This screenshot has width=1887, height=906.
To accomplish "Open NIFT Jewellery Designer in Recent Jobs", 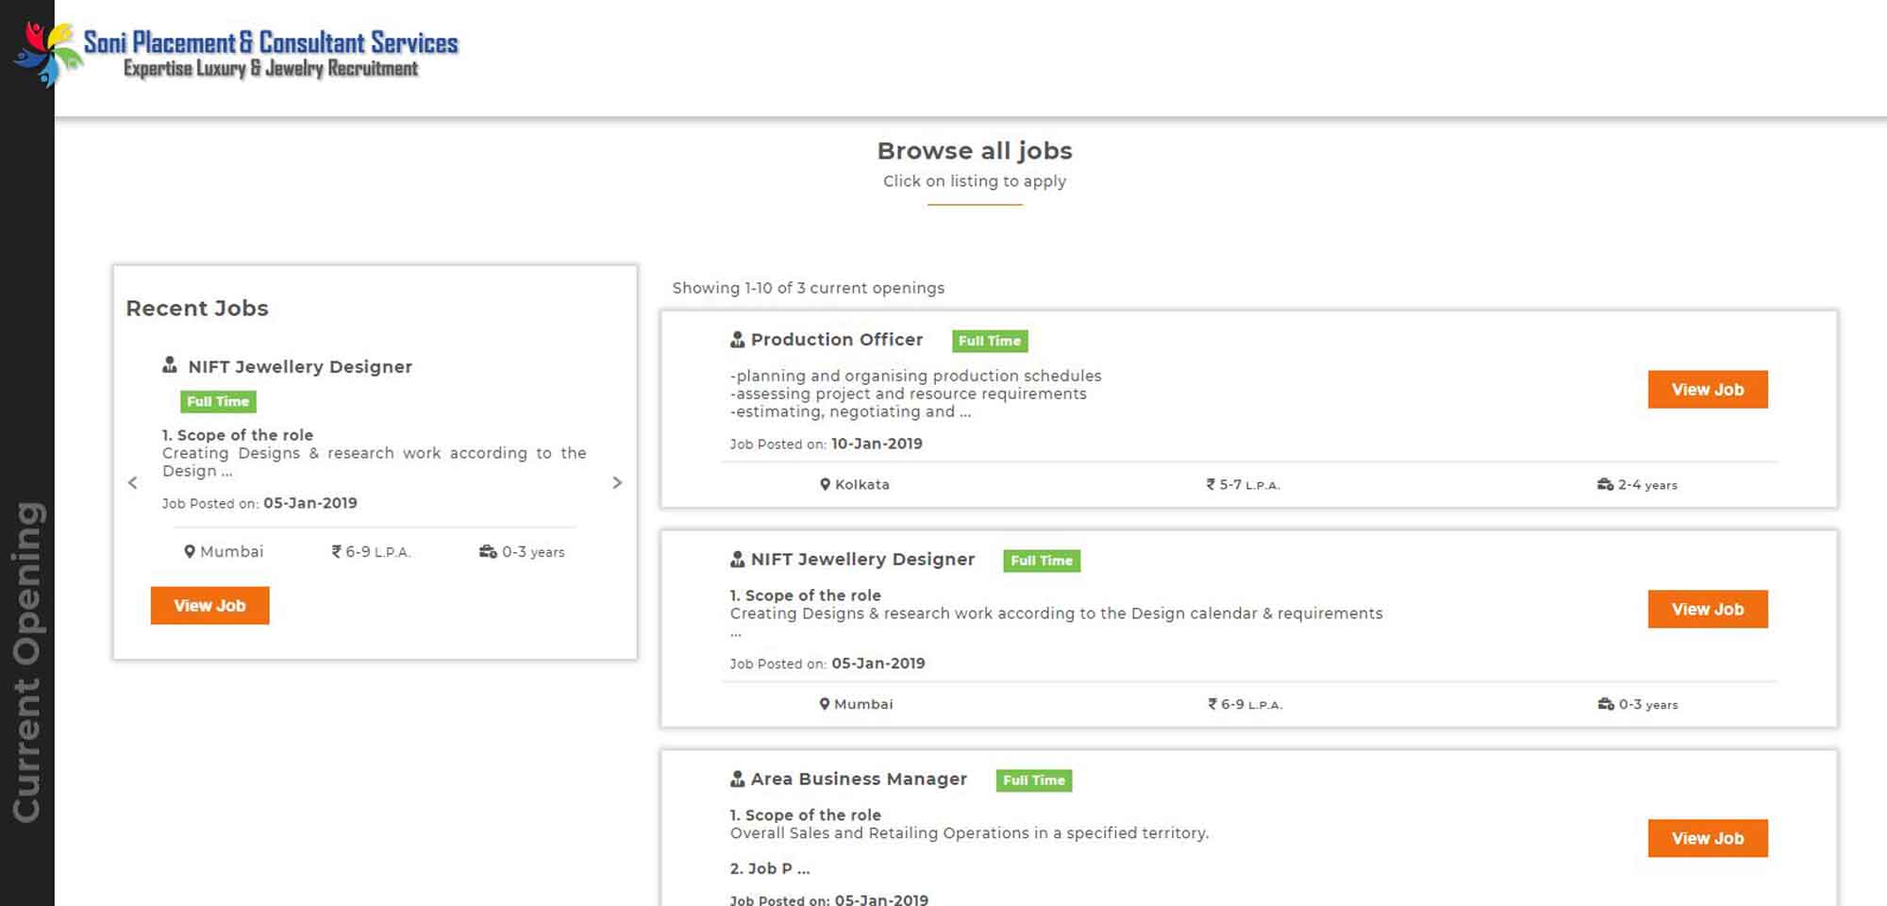I will tap(300, 366).
